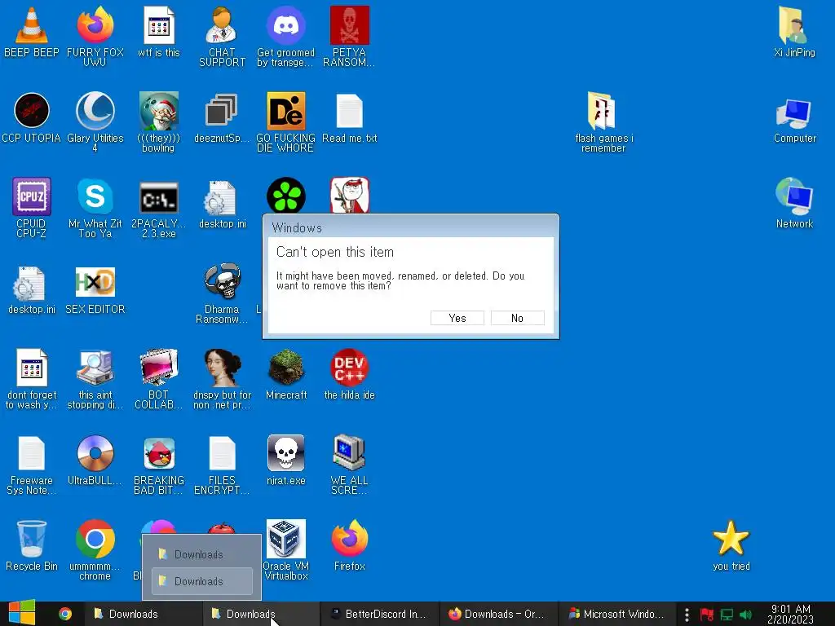Switch to Firefox Downloads - Or... taskbar item

tap(498, 614)
